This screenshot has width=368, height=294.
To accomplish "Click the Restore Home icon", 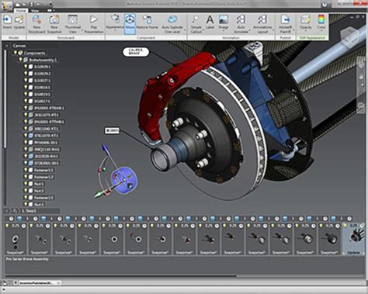I will coord(148,22).
